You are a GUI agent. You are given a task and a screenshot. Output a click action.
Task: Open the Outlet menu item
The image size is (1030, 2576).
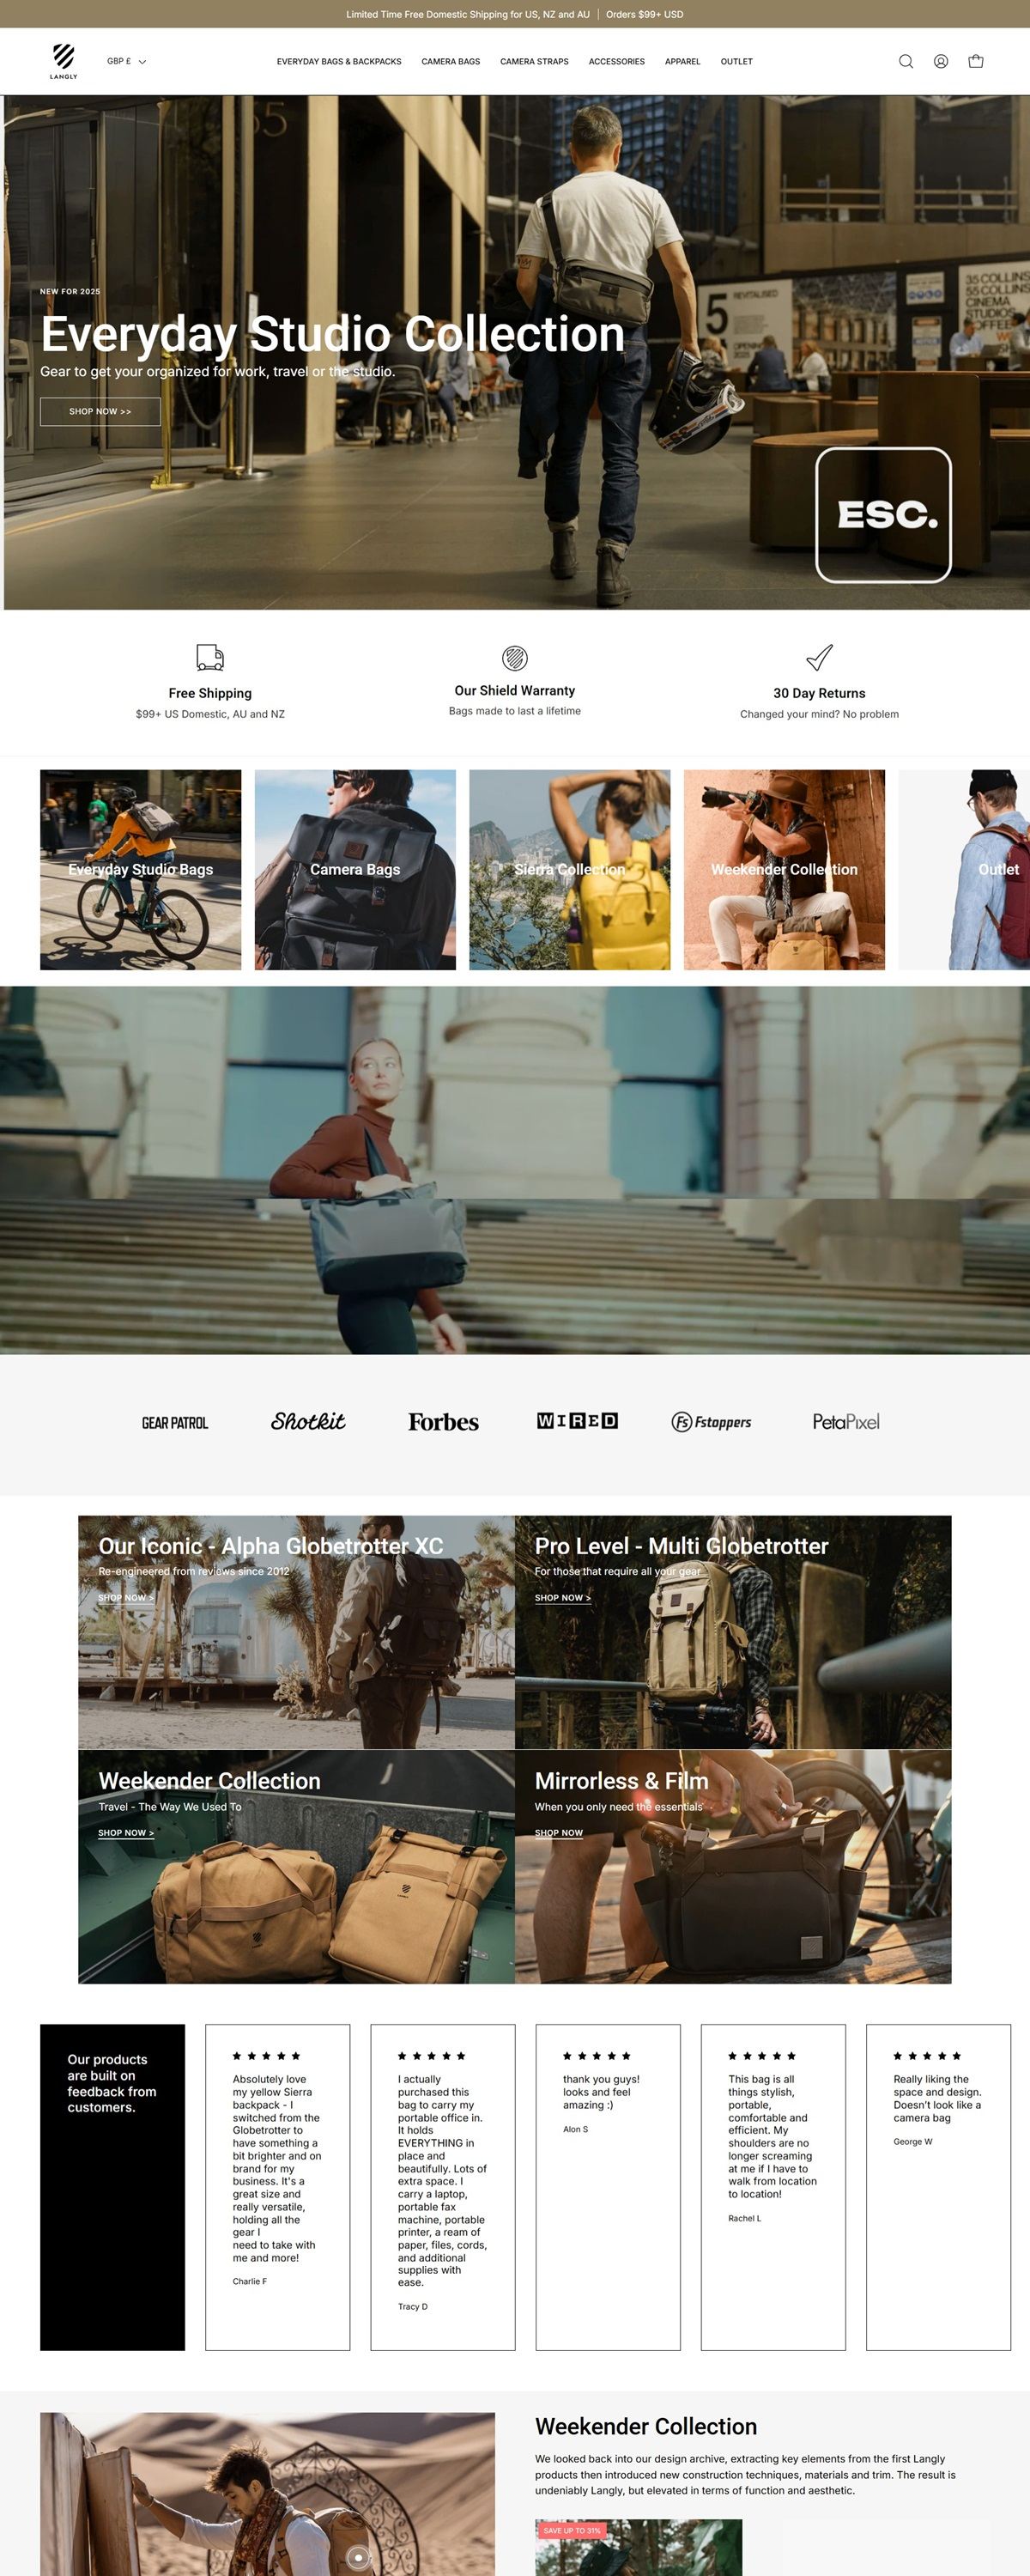point(737,62)
